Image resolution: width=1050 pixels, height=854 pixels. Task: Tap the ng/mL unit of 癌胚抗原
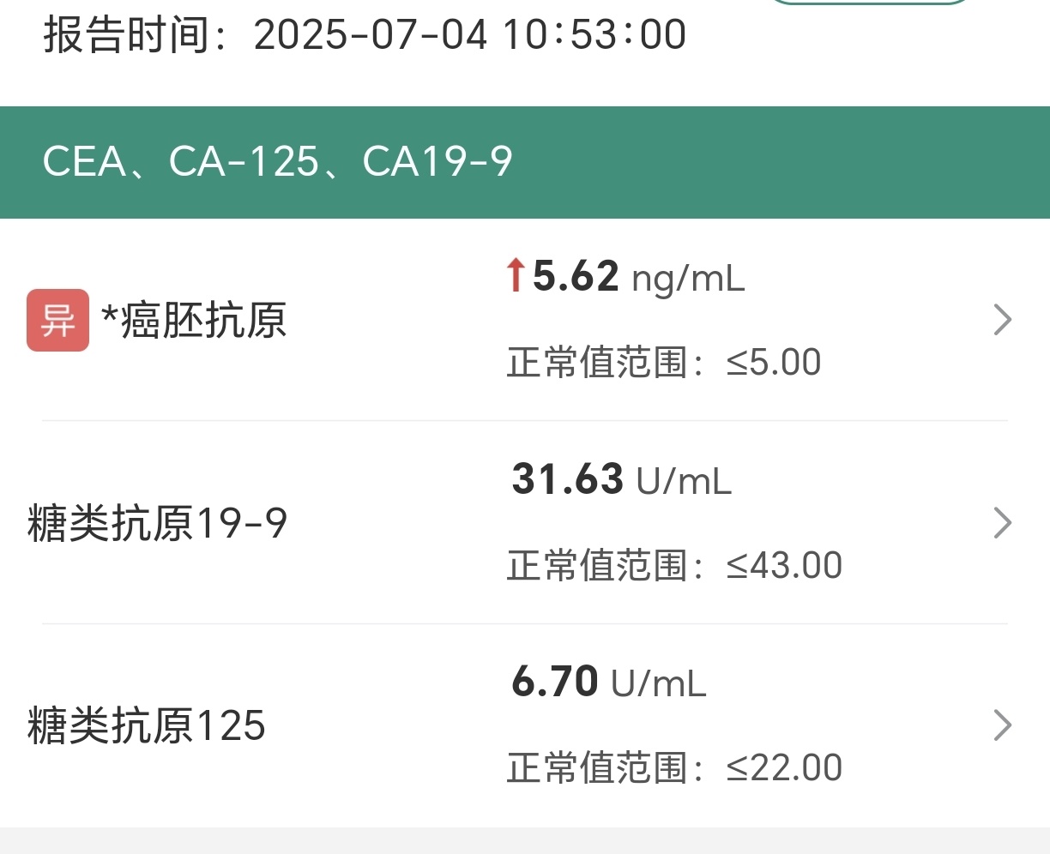688,279
